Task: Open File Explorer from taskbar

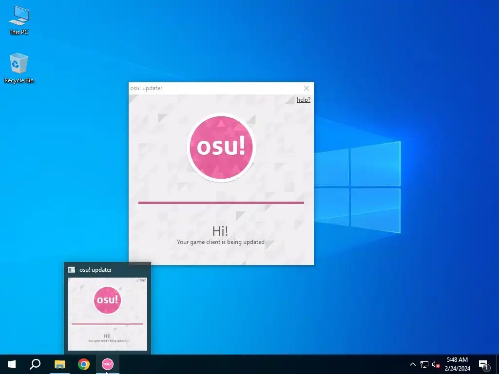Action: click(59, 364)
